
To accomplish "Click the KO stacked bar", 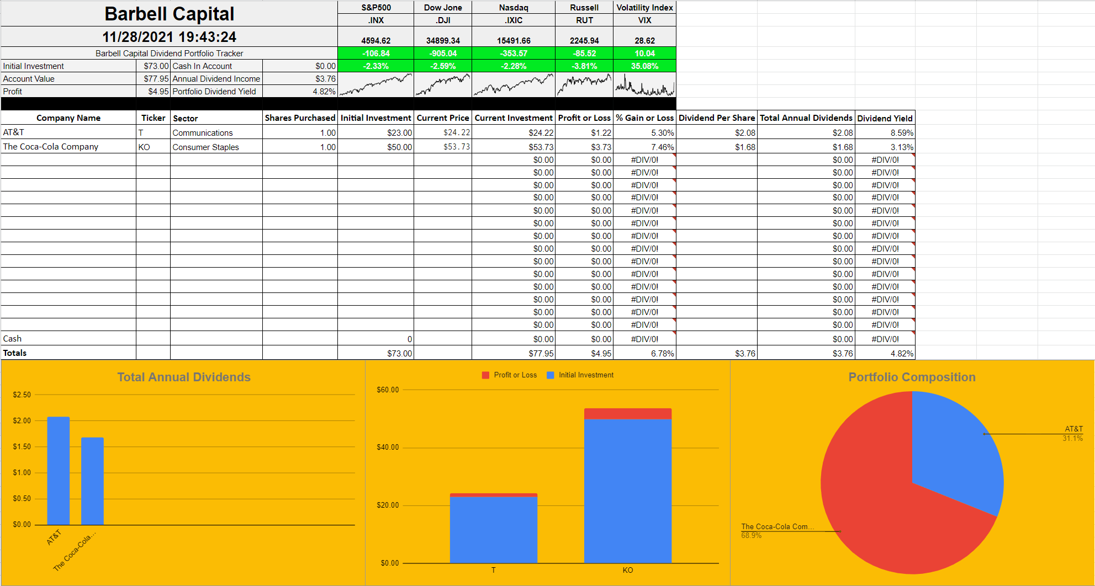I will [628, 486].
